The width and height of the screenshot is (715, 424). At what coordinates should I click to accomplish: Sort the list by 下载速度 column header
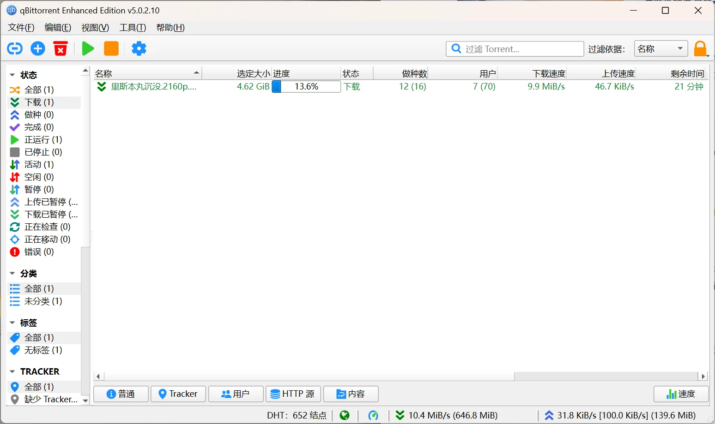click(548, 73)
